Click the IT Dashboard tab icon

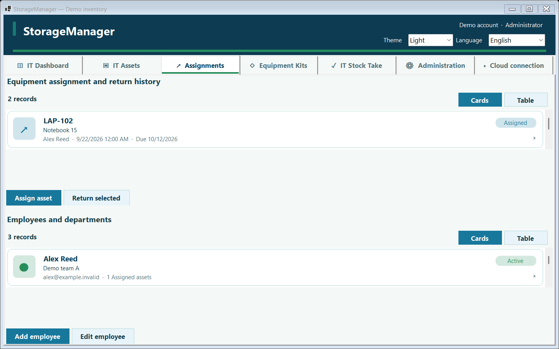point(20,66)
